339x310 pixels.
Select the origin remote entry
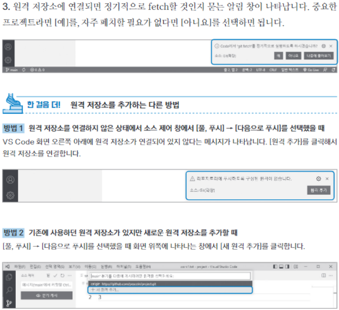pyautogui.click(x=170, y=284)
